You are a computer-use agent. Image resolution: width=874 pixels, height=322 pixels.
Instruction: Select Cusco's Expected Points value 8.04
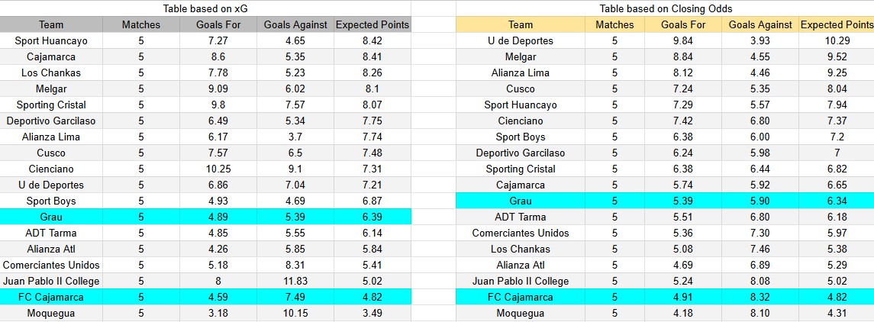tap(837, 89)
